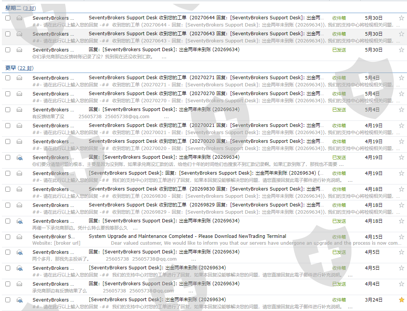Open email with ticket 20269829 subject

point(206,205)
